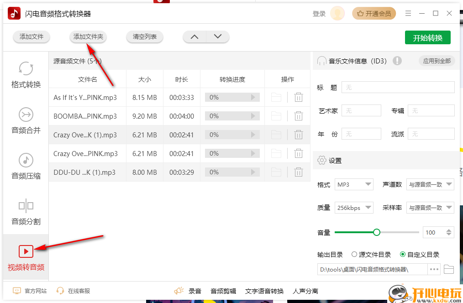Click the ID3 info exclamation icon

[x=397, y=60]
